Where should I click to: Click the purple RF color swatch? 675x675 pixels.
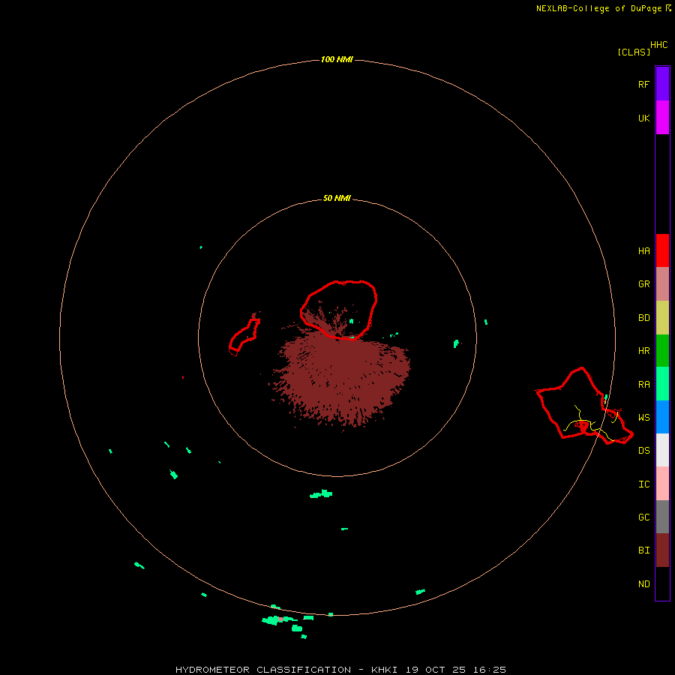click(x=662, y=84)
